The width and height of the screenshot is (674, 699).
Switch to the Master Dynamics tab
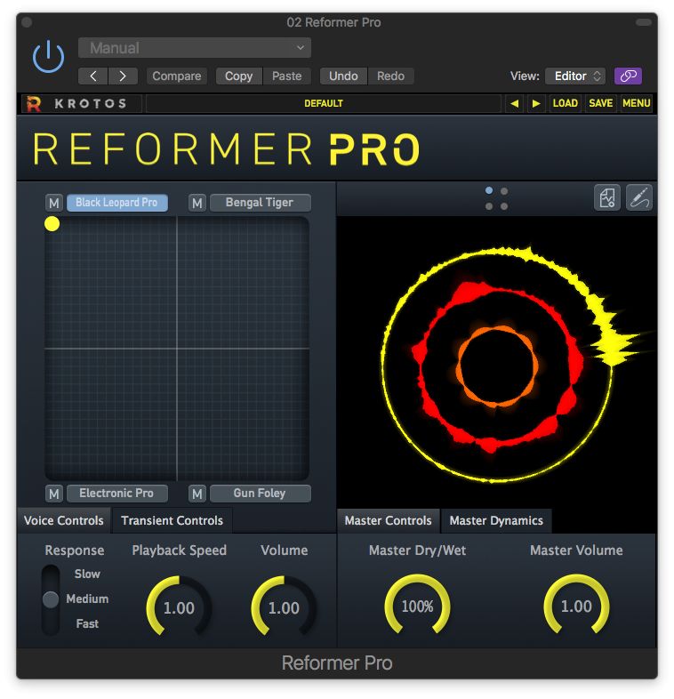496,520
